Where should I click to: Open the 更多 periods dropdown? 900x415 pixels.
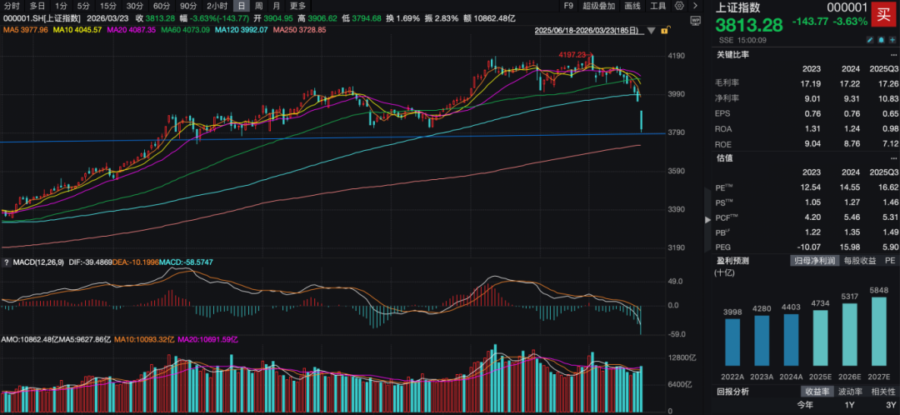click(x=297, y=5)
